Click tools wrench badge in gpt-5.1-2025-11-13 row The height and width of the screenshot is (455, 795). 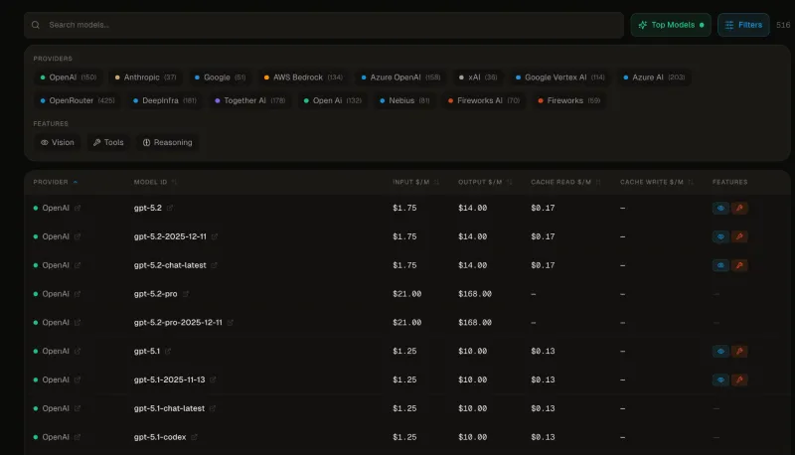click(x=739, y=379)
